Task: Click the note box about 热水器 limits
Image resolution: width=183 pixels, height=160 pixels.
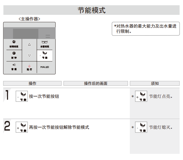Action: tap(146, 29)
